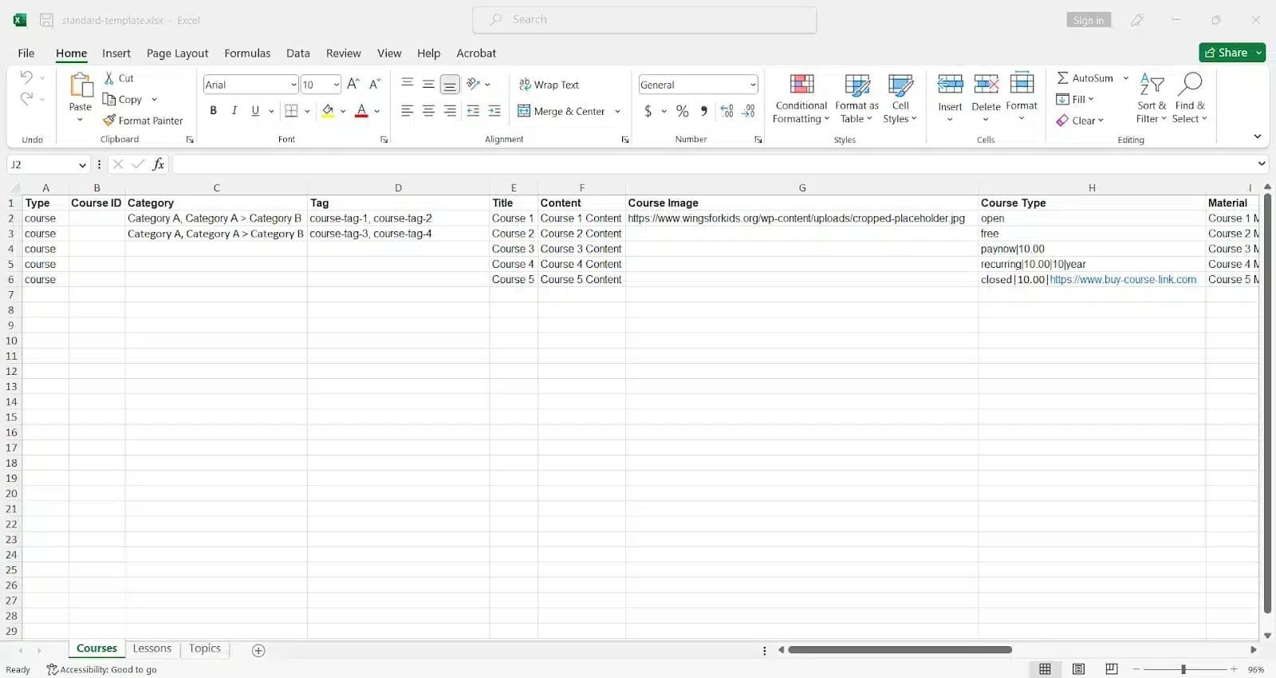Switch to Page Break Preview icon
Image resolution: width=1276 pixels, height=678 pixels.
click(x=1112, y=668)
